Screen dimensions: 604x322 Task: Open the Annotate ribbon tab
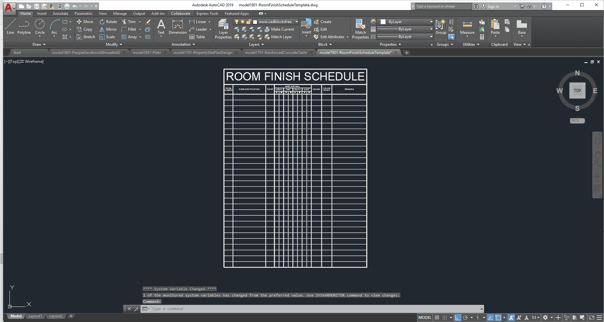click(60, 14)
